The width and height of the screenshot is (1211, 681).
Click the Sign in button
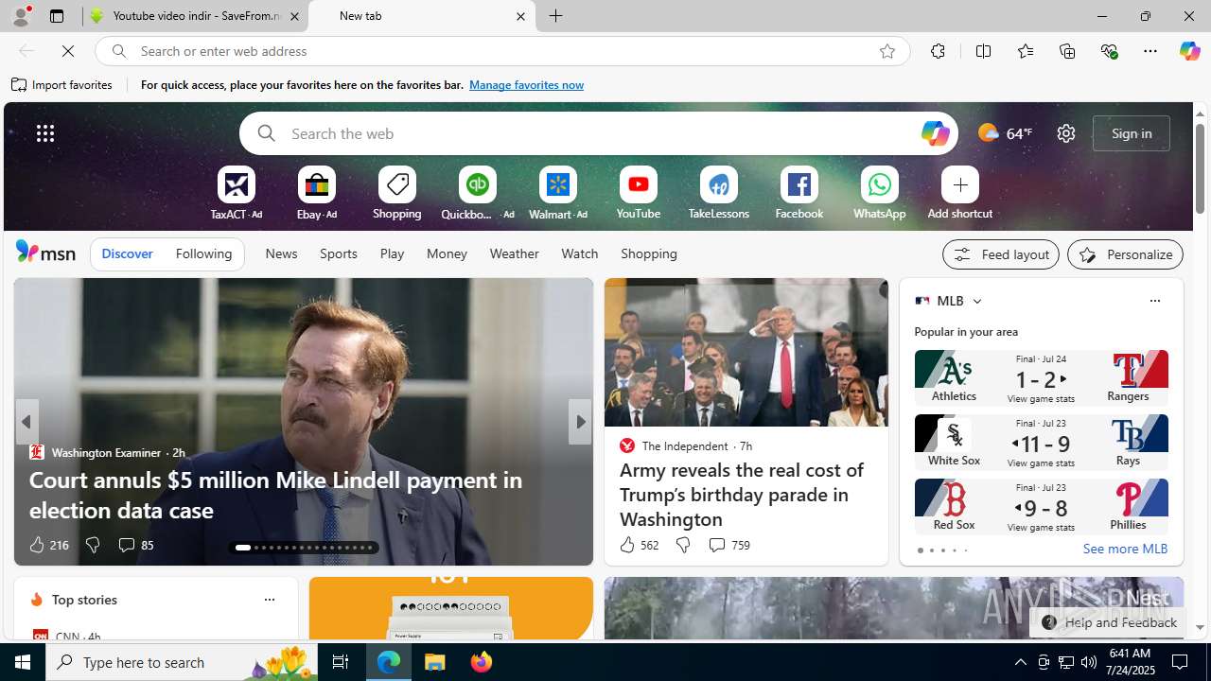(1132, 133)
